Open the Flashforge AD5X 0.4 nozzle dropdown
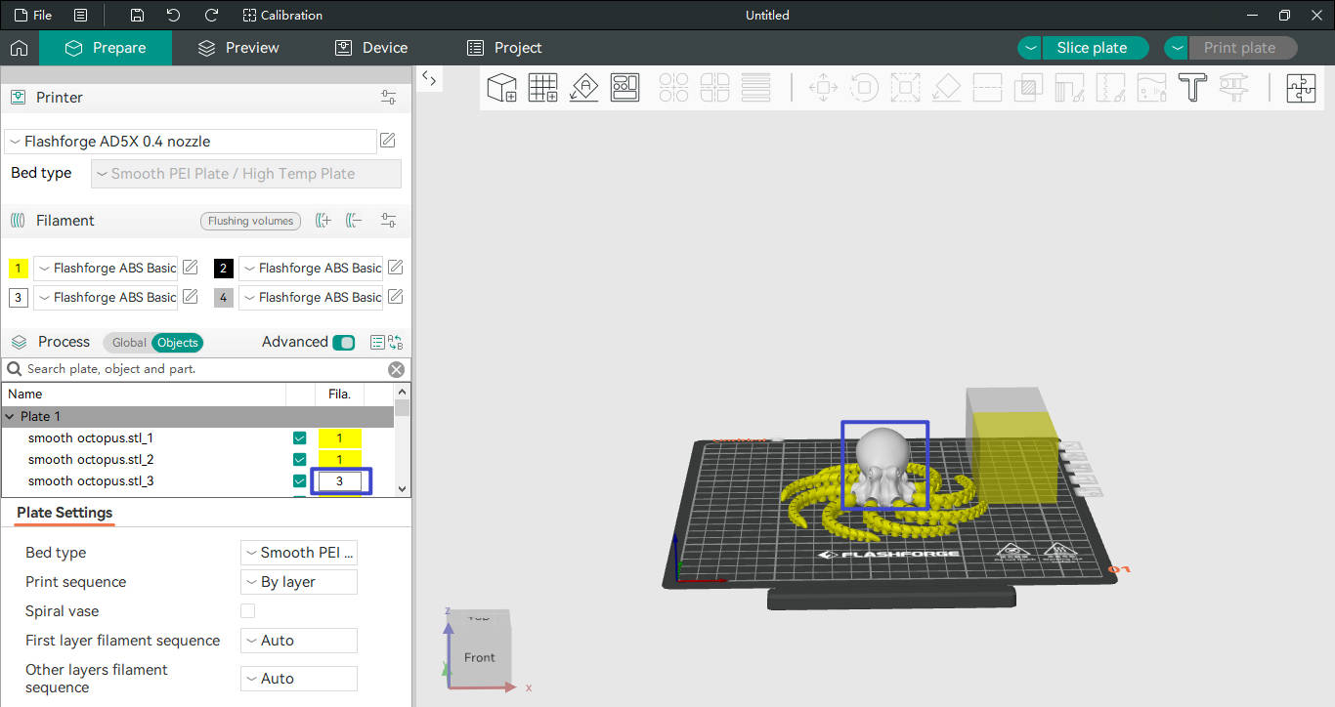The image size is (1335, 707). tap(191, 142)
